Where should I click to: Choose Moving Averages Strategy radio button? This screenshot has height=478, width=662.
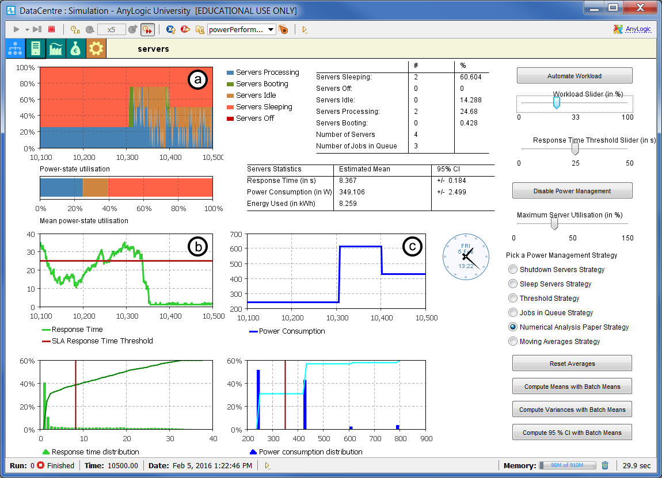(512, 341)
